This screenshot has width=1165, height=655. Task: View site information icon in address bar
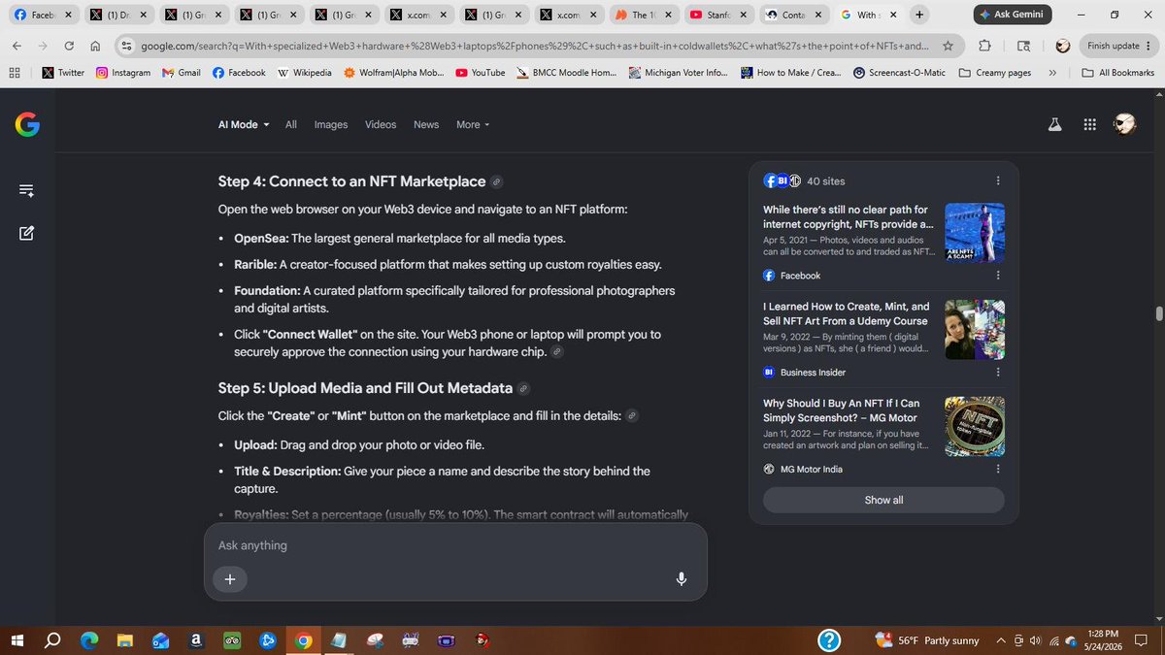point(126,46)
